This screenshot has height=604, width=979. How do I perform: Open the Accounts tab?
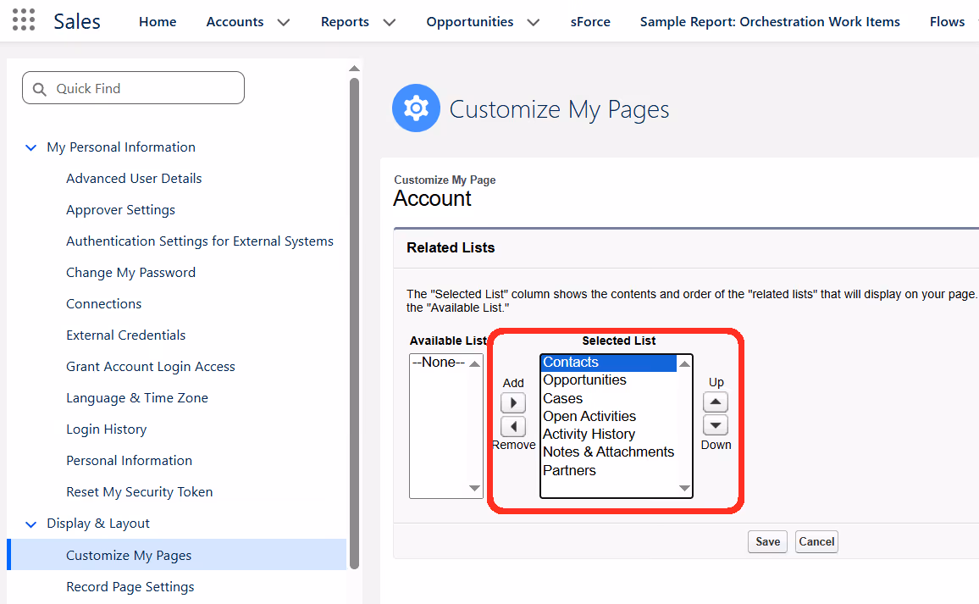click(x=235, y=22)
